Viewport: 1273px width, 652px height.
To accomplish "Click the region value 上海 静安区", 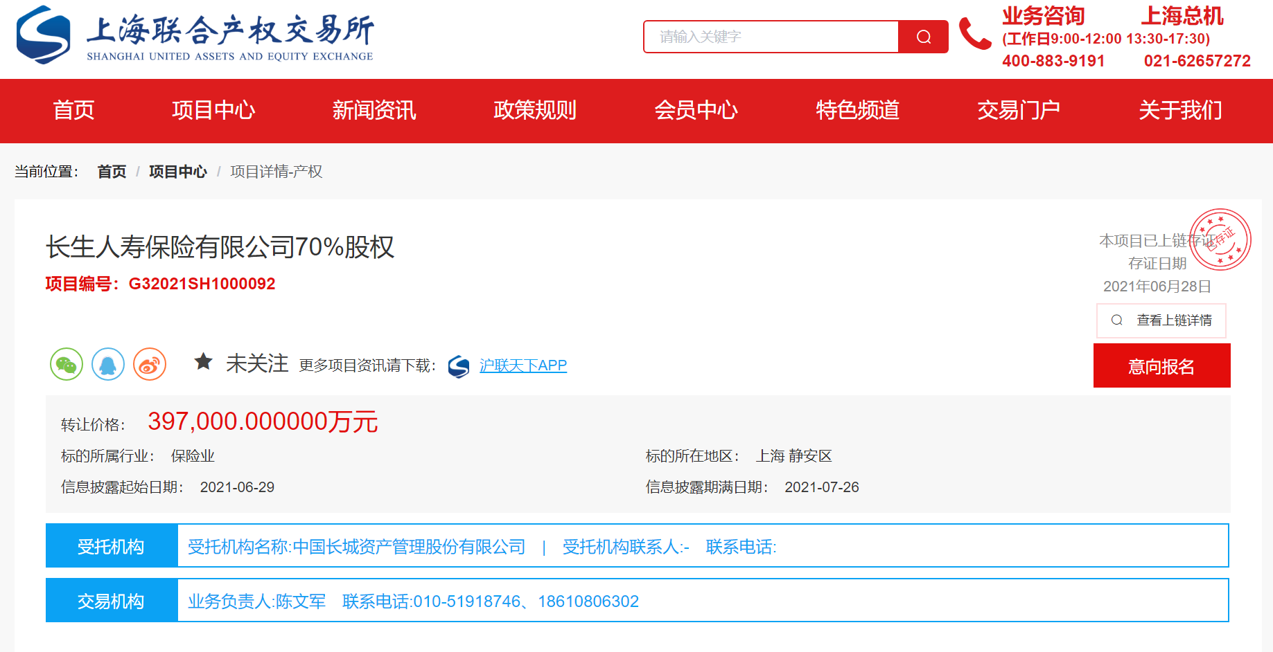I will point(793,456).
